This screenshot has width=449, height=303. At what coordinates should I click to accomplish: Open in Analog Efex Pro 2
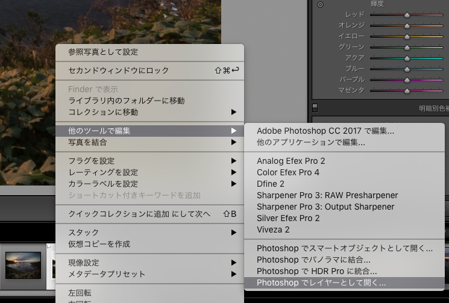click(344, 161)
